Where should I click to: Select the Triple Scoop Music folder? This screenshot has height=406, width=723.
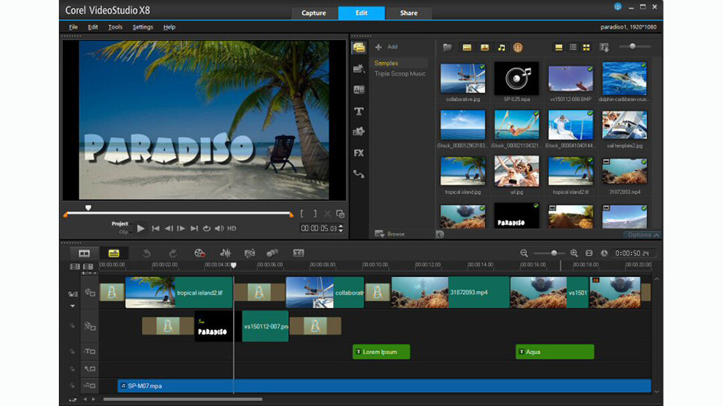click(x=399, y=73)
